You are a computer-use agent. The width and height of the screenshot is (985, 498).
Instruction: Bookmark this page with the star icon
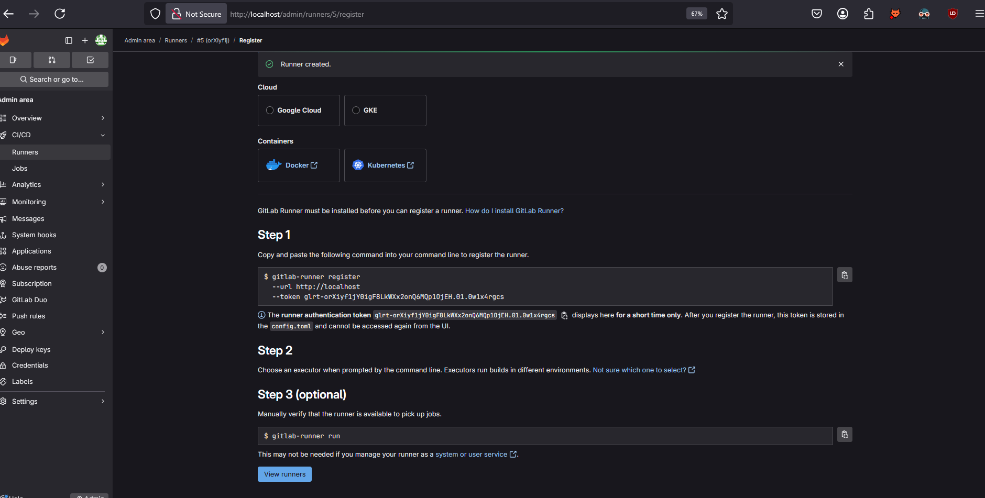(721, 14)
